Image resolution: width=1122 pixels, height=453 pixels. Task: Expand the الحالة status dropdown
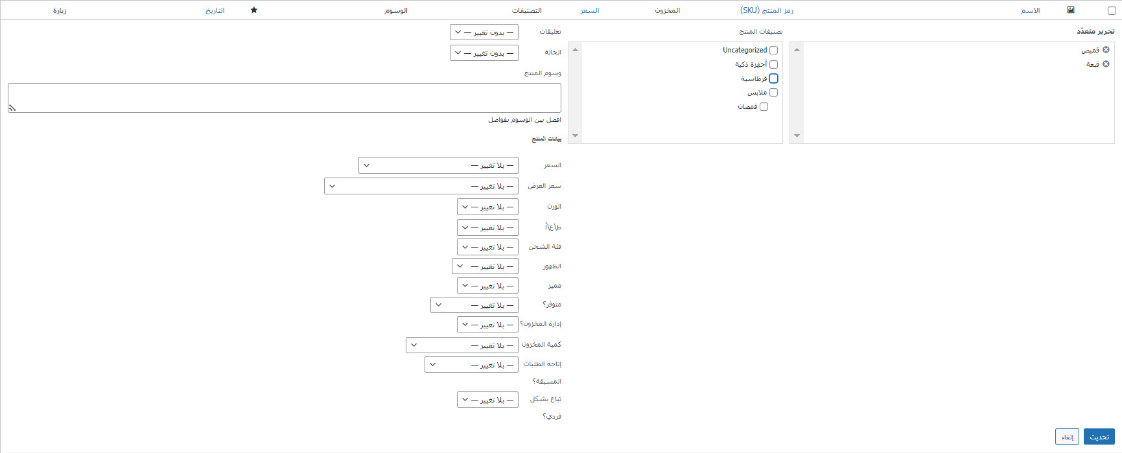484,53
